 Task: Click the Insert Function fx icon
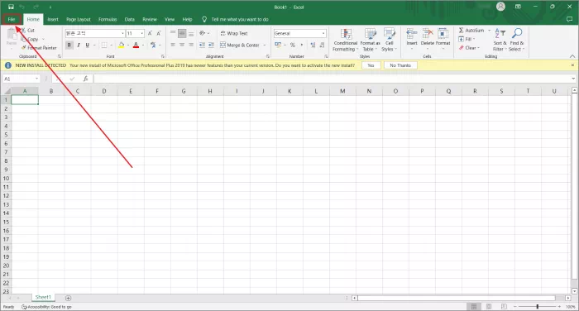coord(85,79)
